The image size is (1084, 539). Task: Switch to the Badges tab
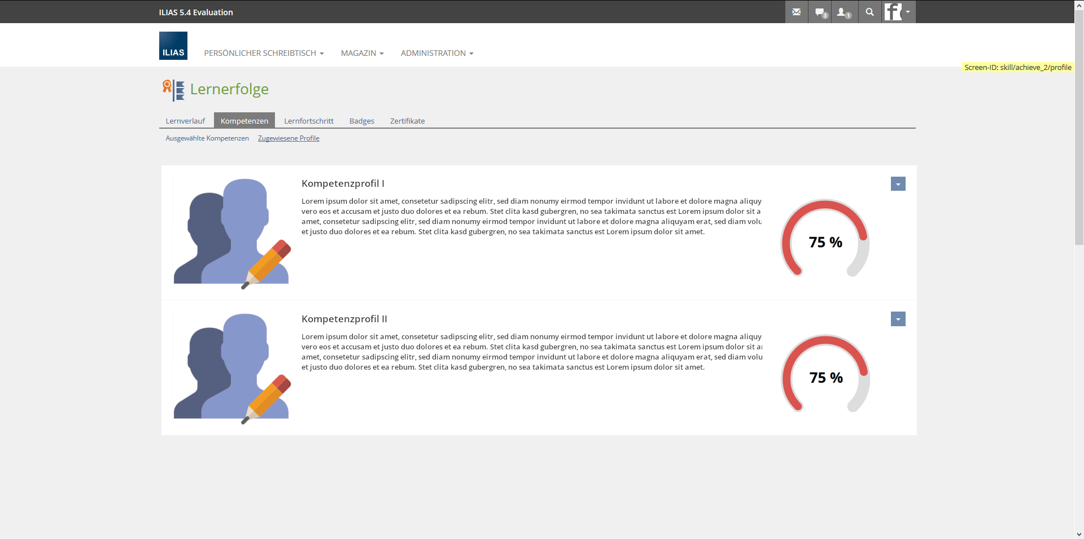click(x=361, y=121)
